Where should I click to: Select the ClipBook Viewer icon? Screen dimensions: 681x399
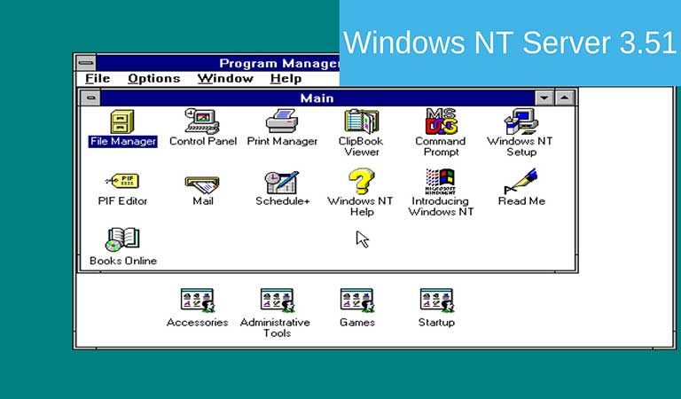coord(362,121)
